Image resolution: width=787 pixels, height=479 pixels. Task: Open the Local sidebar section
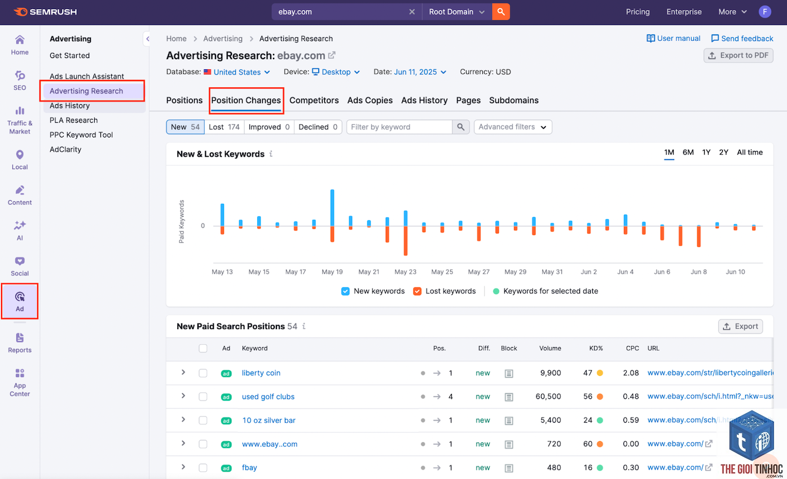[x=20, y=159]
